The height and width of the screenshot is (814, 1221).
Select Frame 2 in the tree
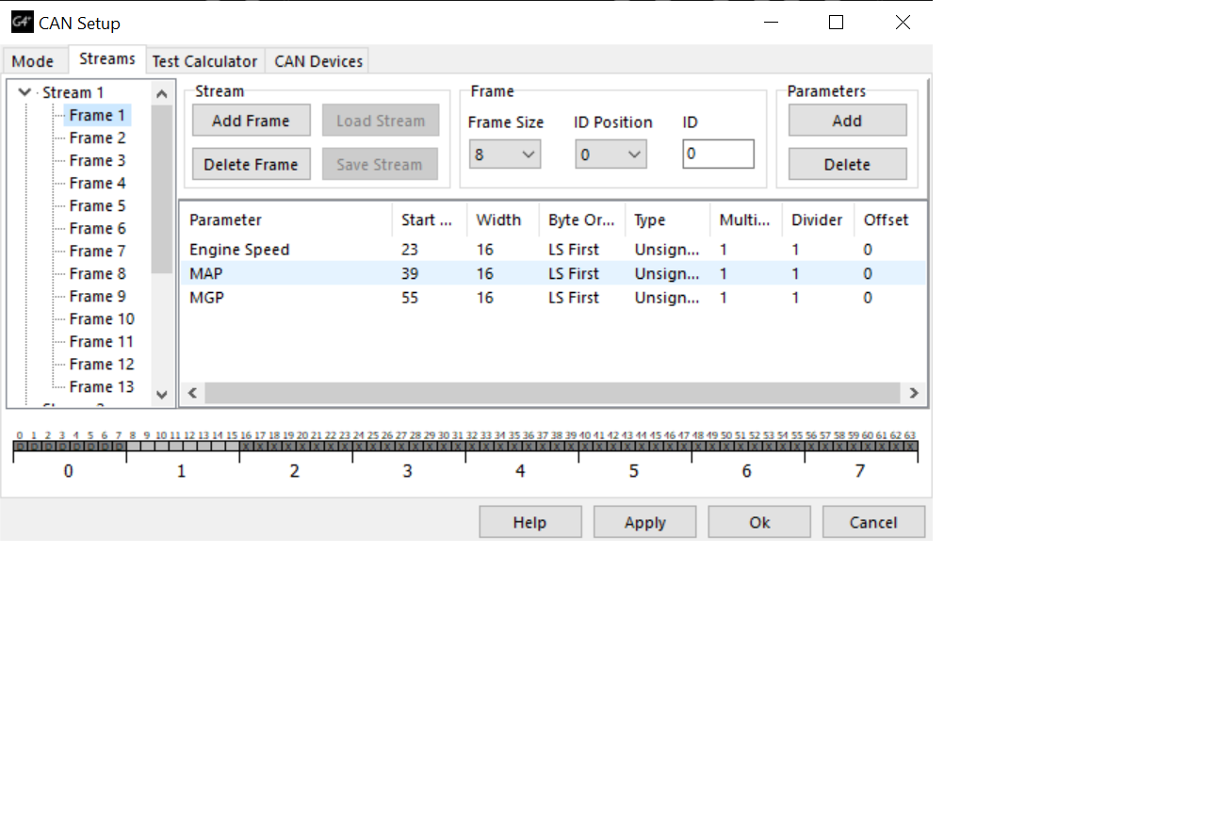(x=97, y=138)
